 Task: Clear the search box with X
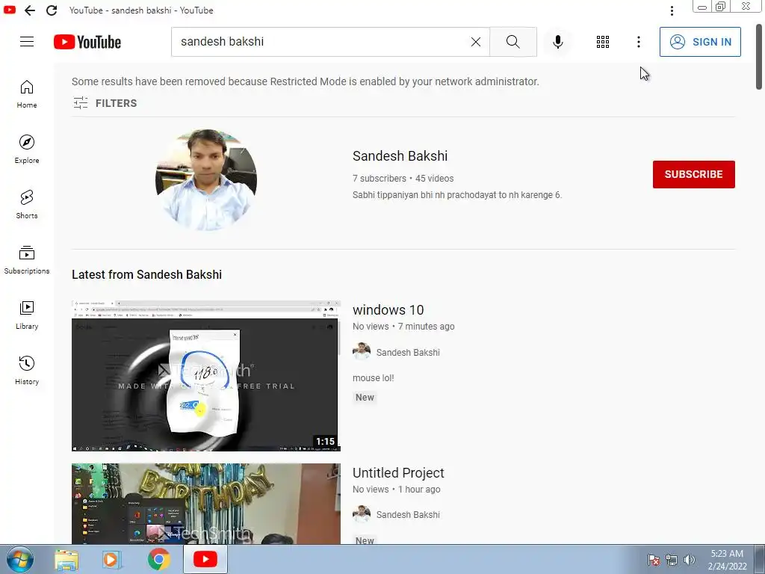pos(476,42)
